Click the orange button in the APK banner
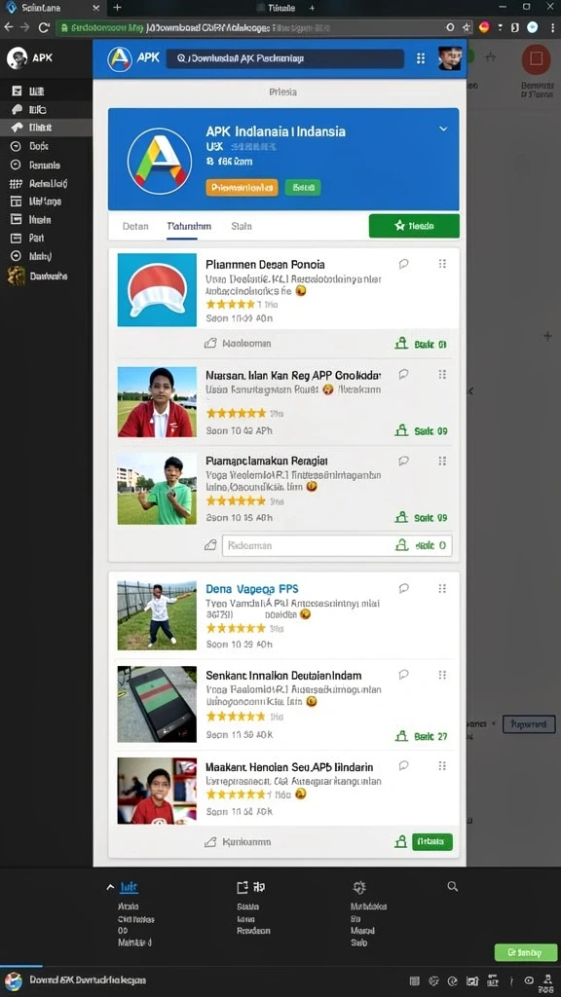 [242, 188]
